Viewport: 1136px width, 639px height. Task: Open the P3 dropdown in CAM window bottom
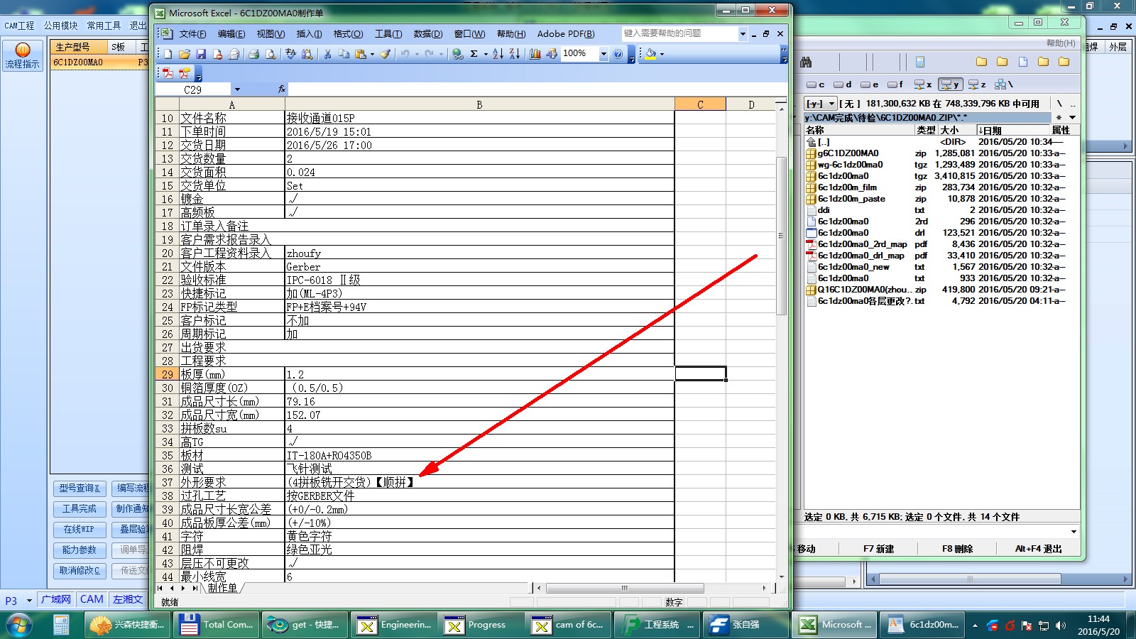[x=29, y=600]
